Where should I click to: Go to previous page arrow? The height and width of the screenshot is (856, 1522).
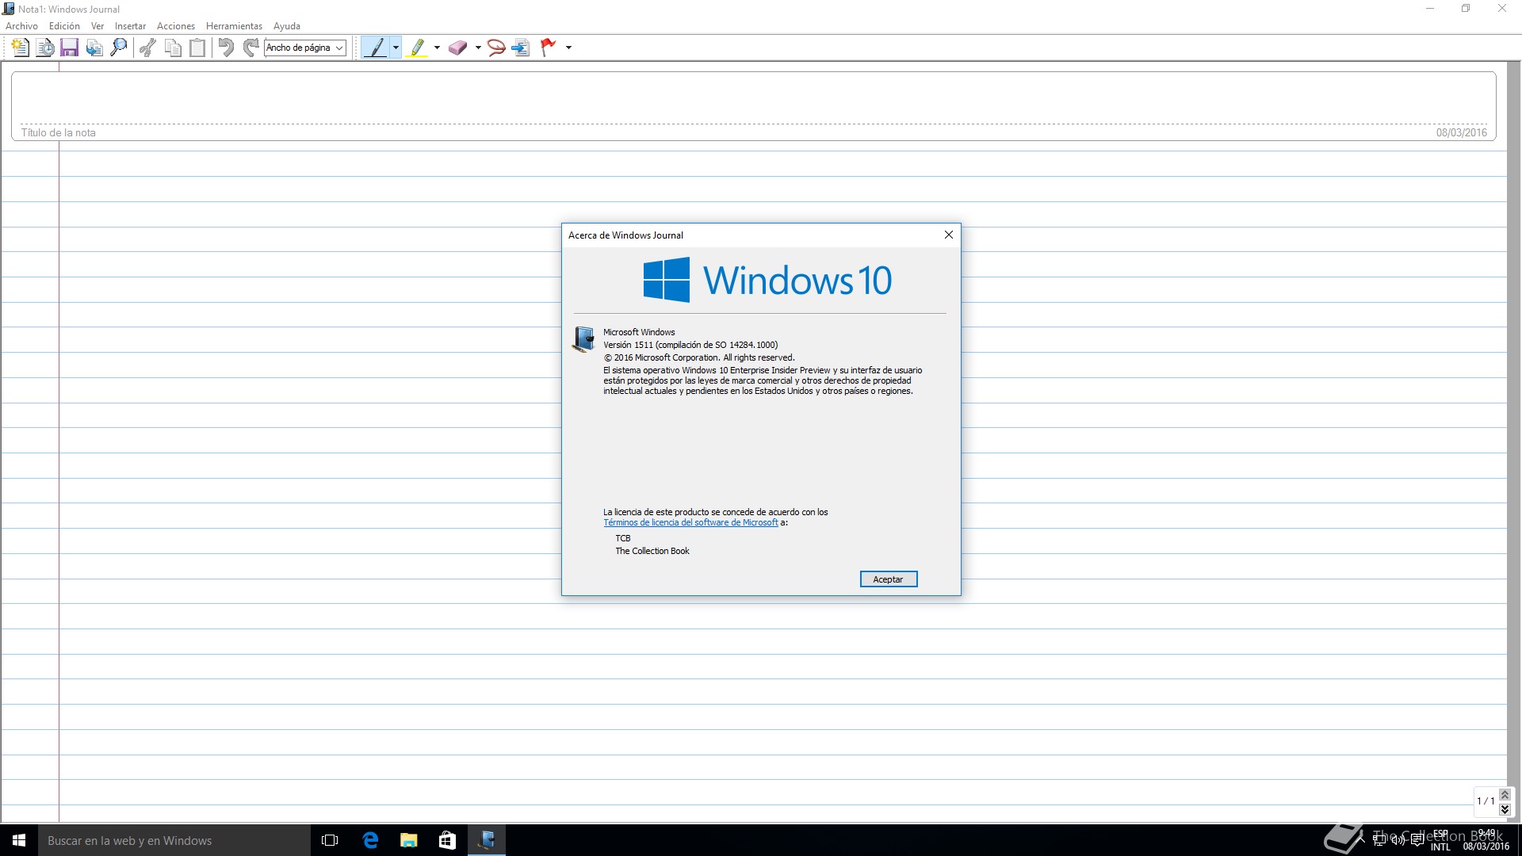[x=1505, y=795]
